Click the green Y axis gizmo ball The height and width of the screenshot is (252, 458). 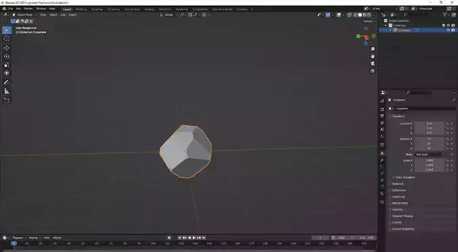click(x=358, y=36)
